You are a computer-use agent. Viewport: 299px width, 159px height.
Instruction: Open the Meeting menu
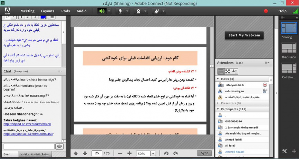(28, 11)
